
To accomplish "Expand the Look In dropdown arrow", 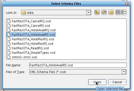I will (x=88, y=12).
